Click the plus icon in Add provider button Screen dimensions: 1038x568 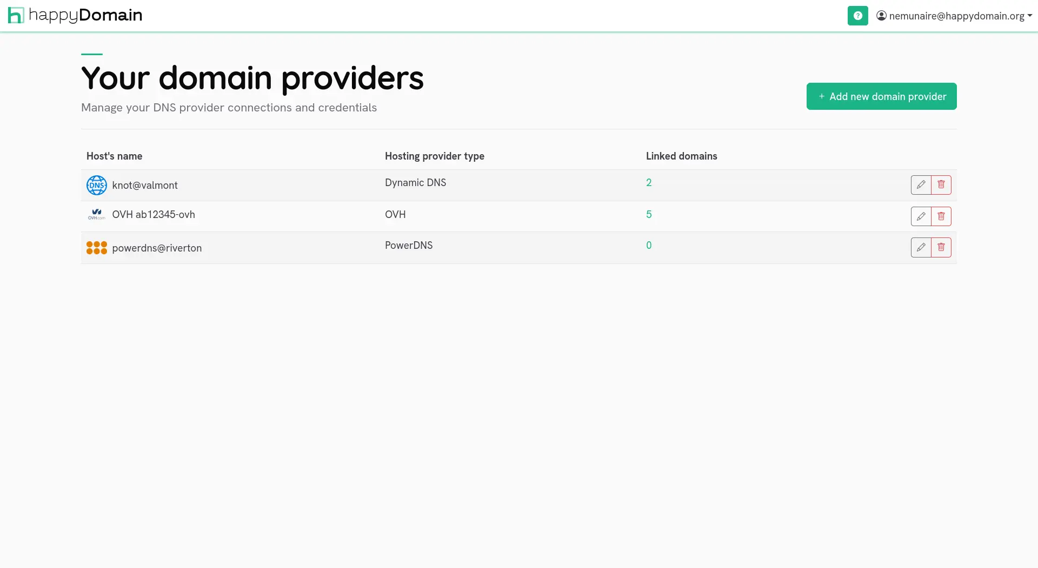tap(821, 96)
